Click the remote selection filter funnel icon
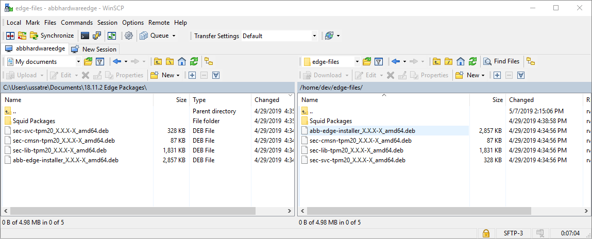Screen dimensions: 592x239 [521, 75]
